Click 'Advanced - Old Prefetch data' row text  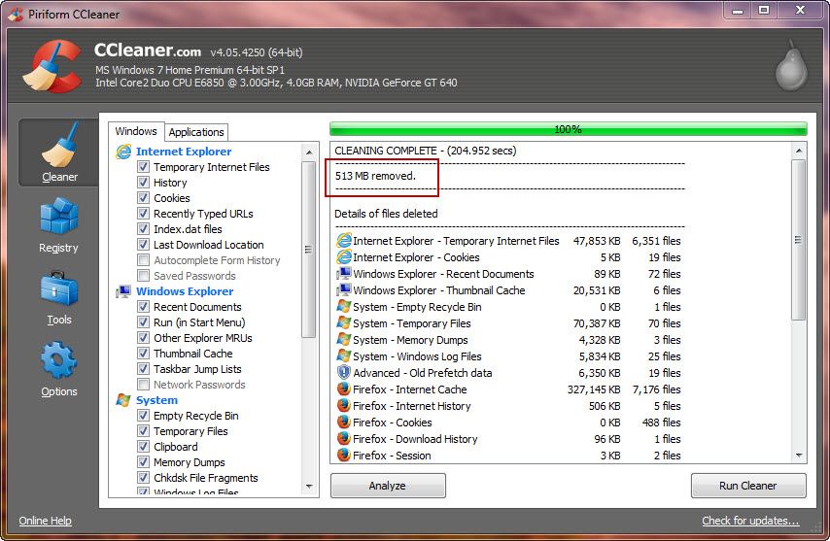(x=423, y=373)
